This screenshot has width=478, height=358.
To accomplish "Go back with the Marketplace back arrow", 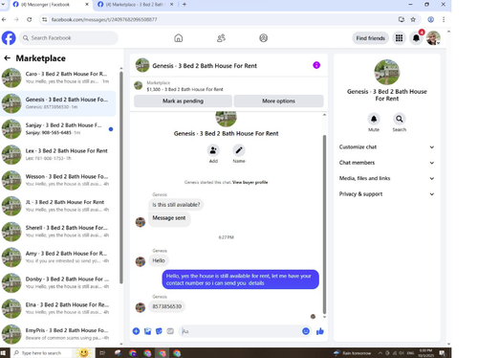I will tap(7, 58).
